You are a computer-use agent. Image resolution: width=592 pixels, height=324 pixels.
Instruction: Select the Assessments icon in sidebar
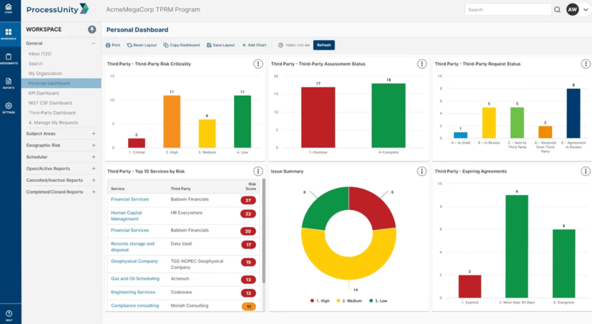[9, 57]
